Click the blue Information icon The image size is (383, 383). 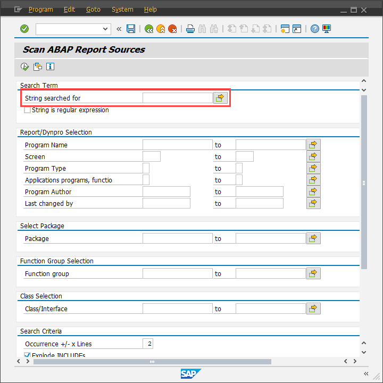(x=51, y=66)
